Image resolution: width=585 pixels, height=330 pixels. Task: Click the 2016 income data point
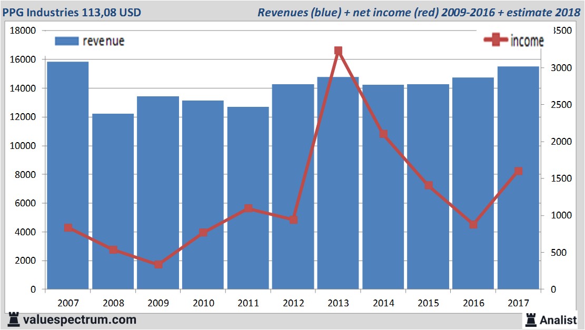coord(473,225)
